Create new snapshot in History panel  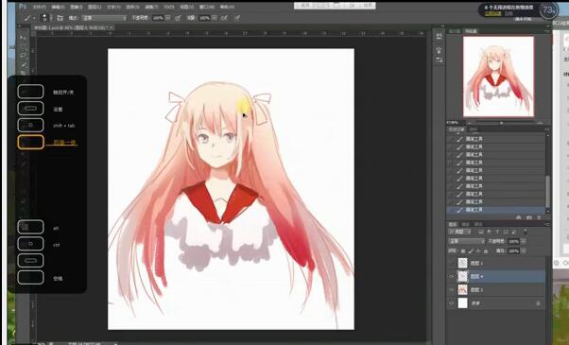point(528,217)
